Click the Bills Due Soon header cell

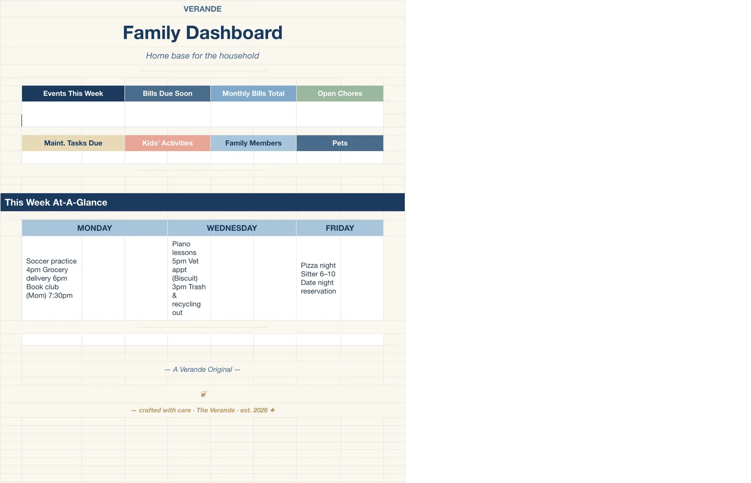[168, 93]
